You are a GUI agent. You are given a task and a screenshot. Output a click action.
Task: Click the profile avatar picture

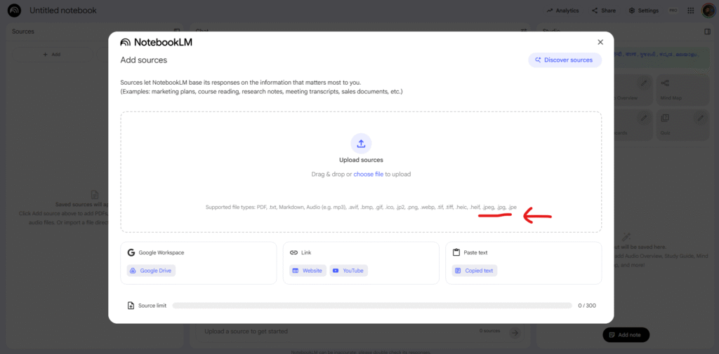(708, 11)
